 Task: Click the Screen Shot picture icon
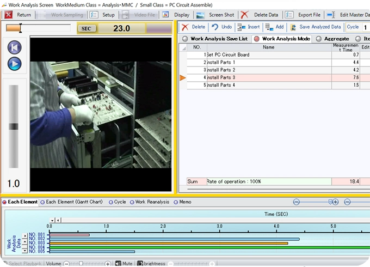(200, 15)
